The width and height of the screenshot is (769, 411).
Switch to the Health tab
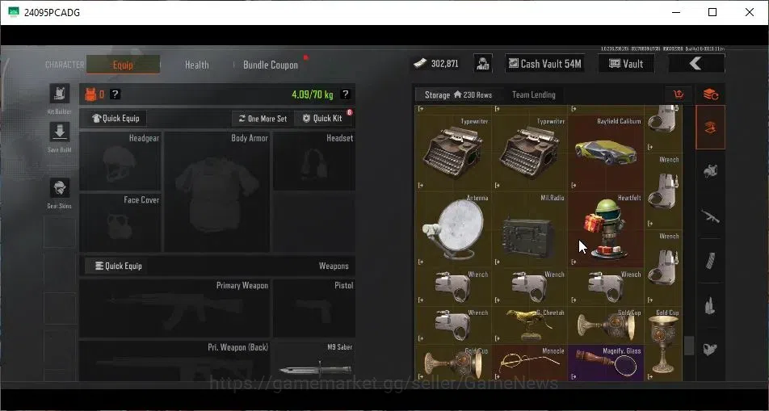point(196,65)
